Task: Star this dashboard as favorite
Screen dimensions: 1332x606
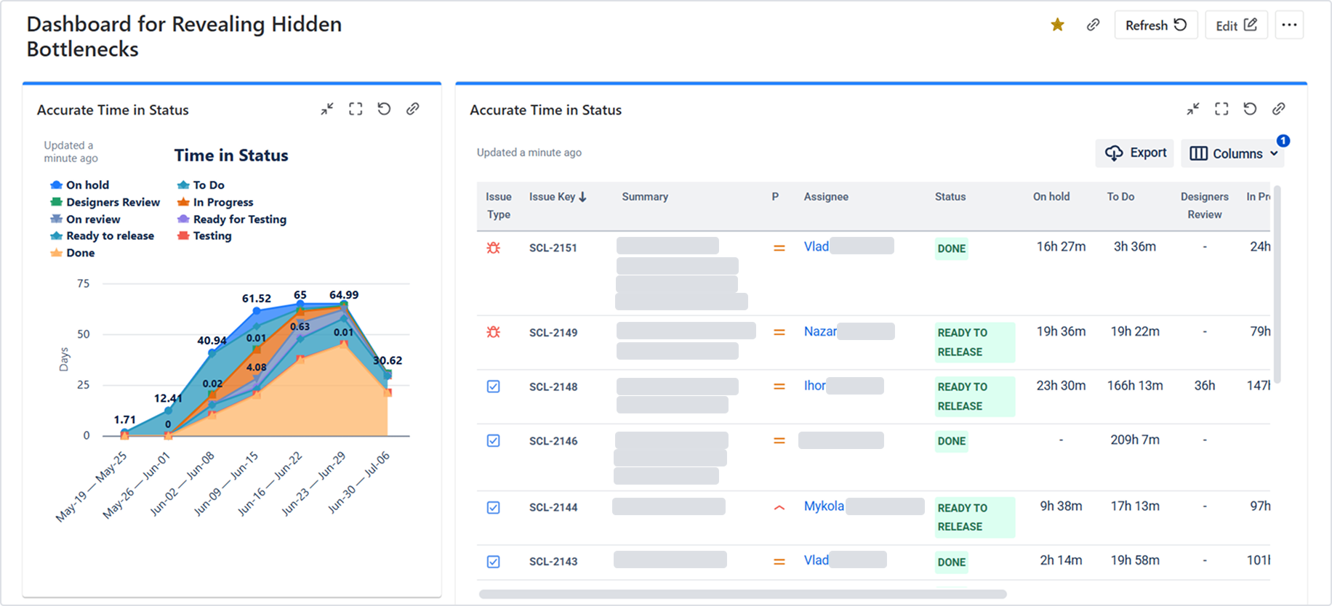Action: pyautogui.click(x=1057, y=25)
